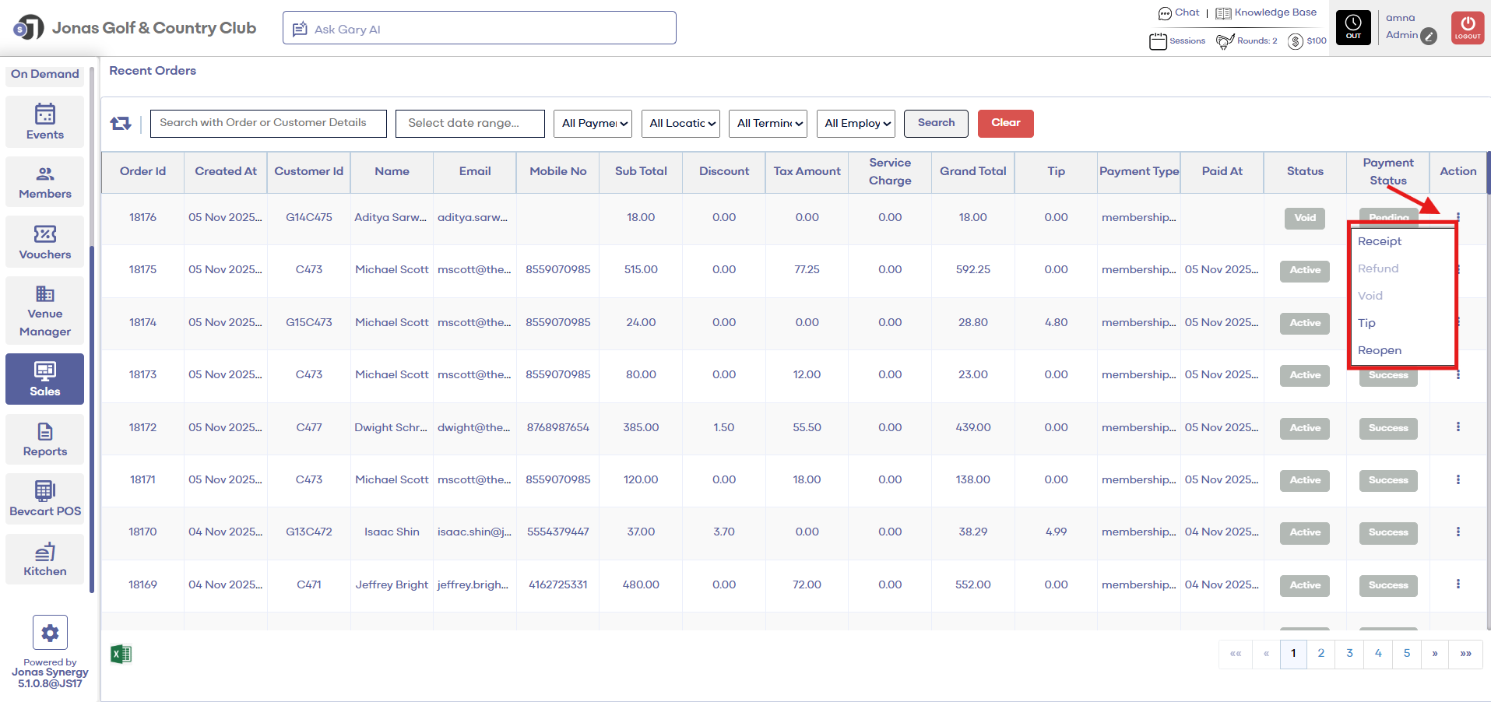Open the Events section in sidebar

pyautogui.click(x=45, y=122)
